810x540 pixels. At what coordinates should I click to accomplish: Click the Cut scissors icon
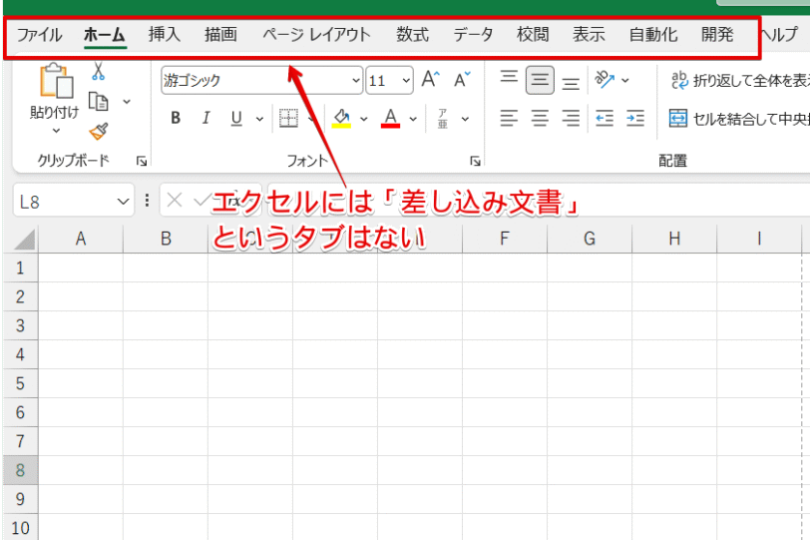98,71
